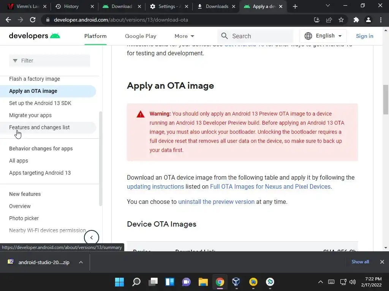This screenshot has width=389, height=291.
Task: Open Chrome's three-dot menu
Action: click(381, 20)
